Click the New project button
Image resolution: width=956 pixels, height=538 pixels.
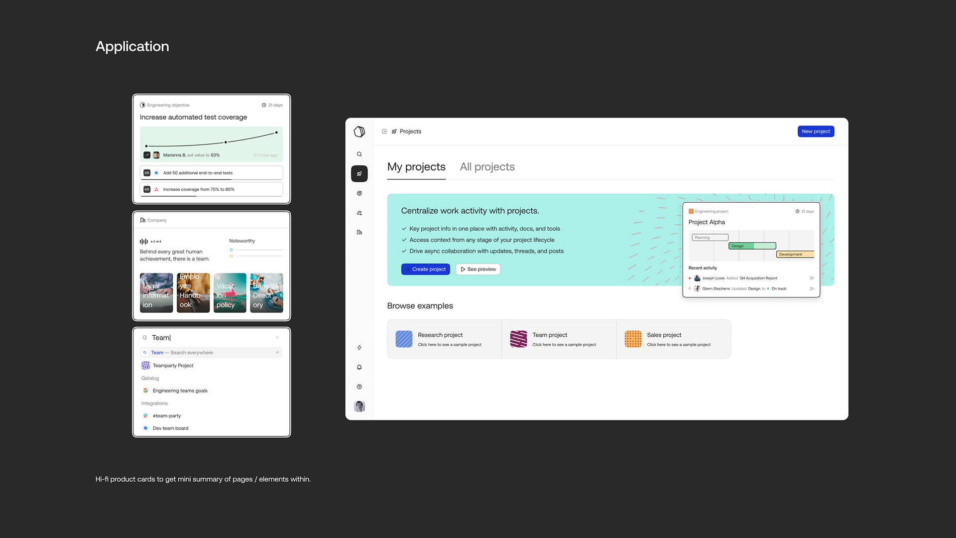816,132
